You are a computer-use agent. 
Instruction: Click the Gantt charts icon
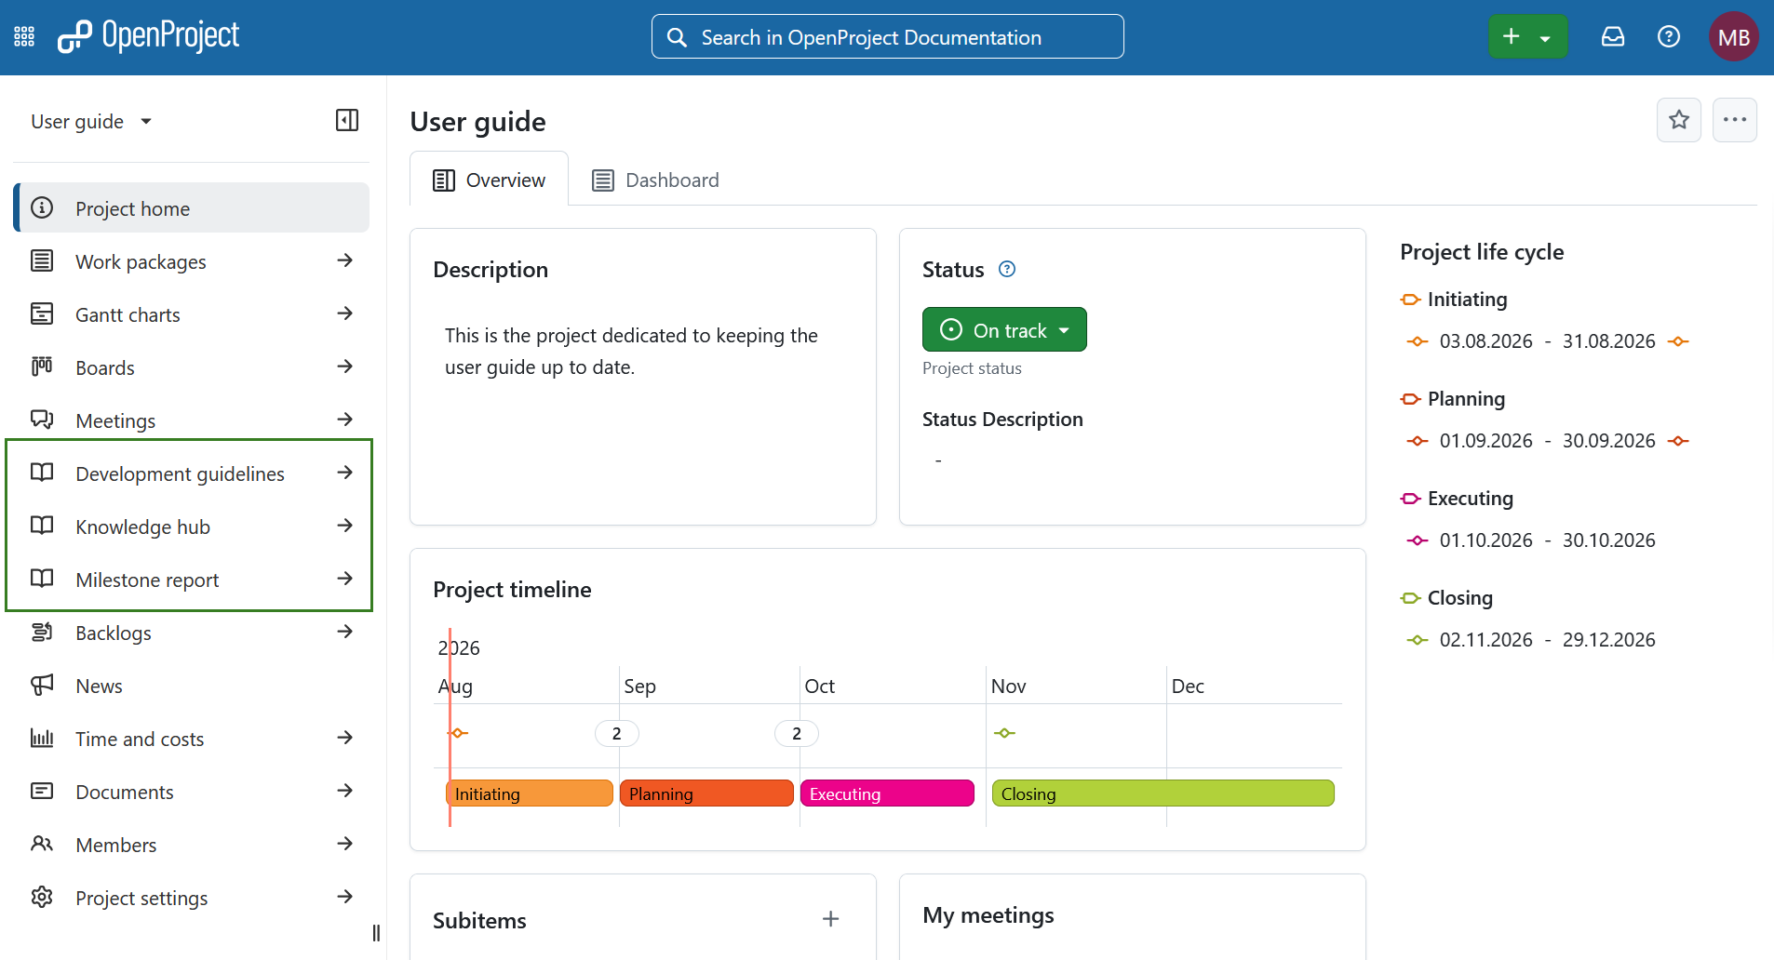click(42, 313)
